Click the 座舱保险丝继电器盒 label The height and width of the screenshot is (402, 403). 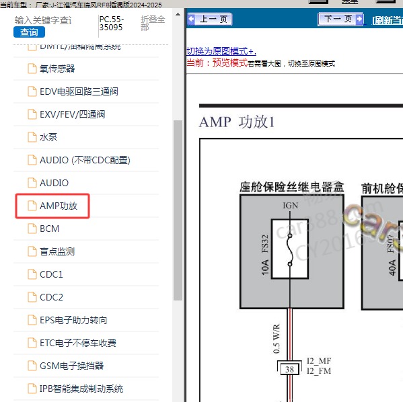292,187
